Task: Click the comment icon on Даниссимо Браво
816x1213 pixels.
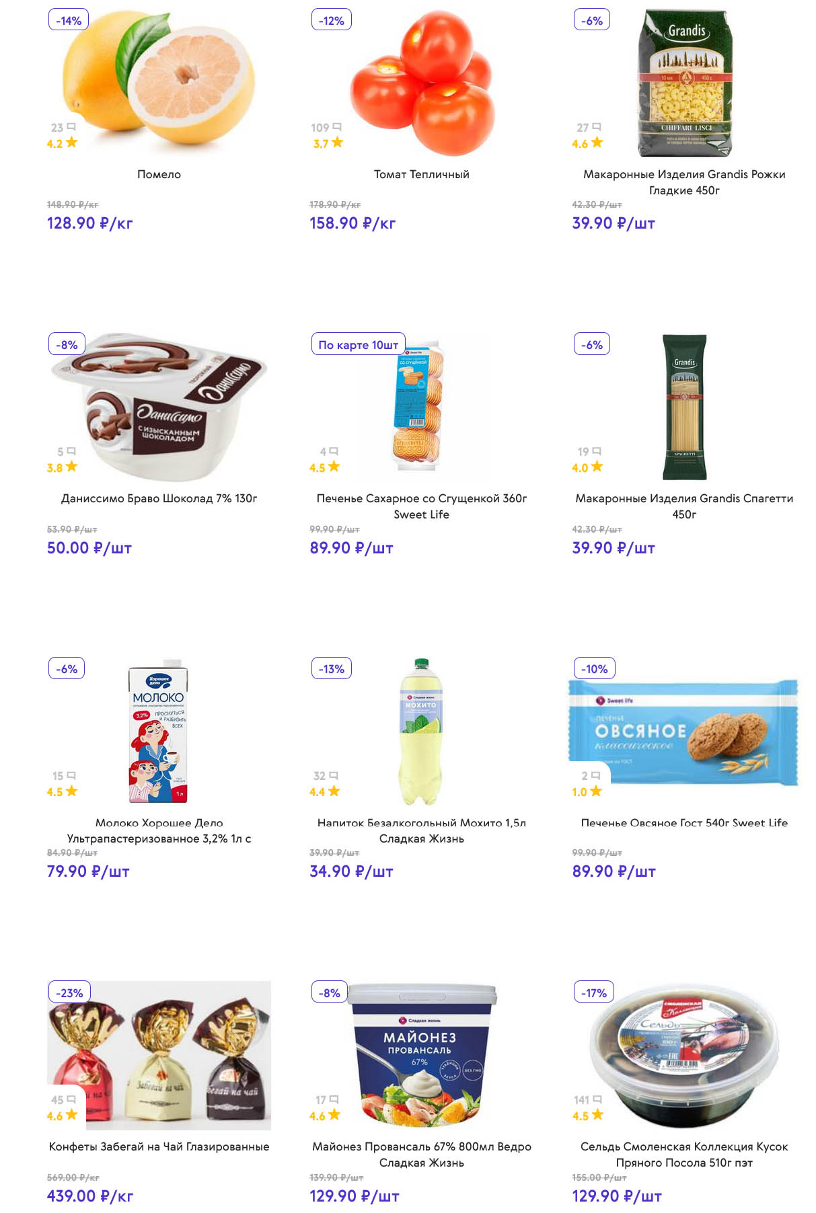Action: (x=71, y=451)
